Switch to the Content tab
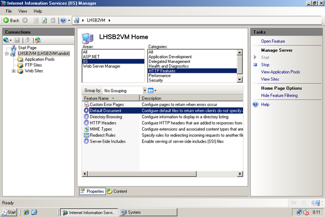 [117, 192]
